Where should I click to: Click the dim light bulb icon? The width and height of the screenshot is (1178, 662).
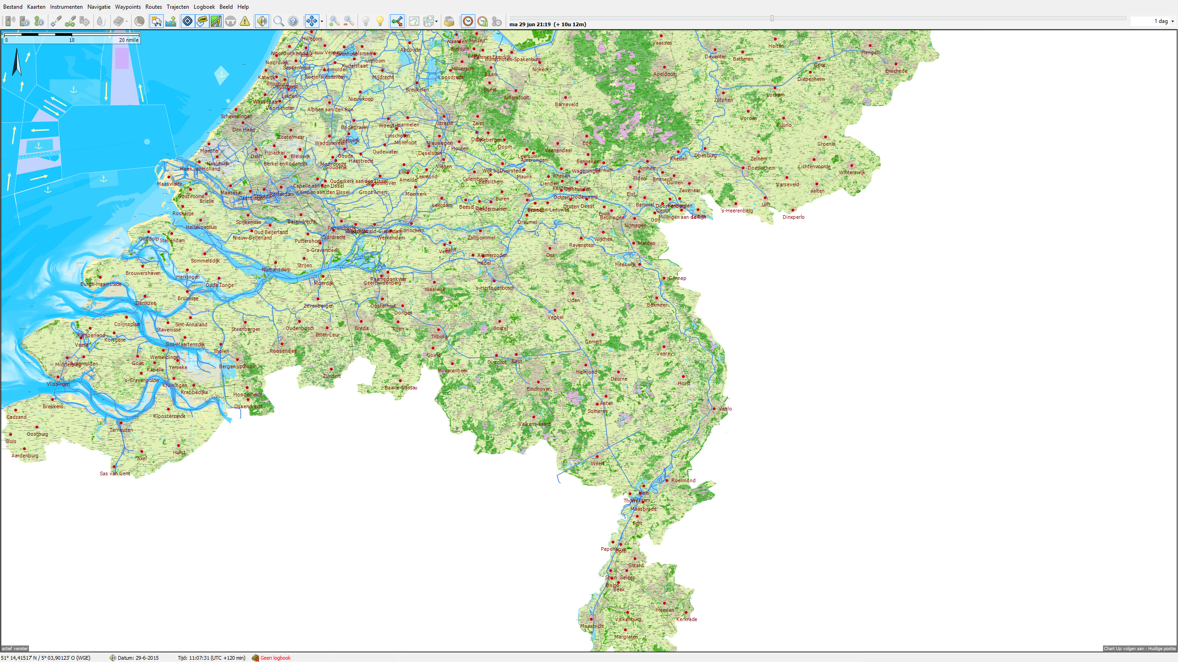click(366, 21)
